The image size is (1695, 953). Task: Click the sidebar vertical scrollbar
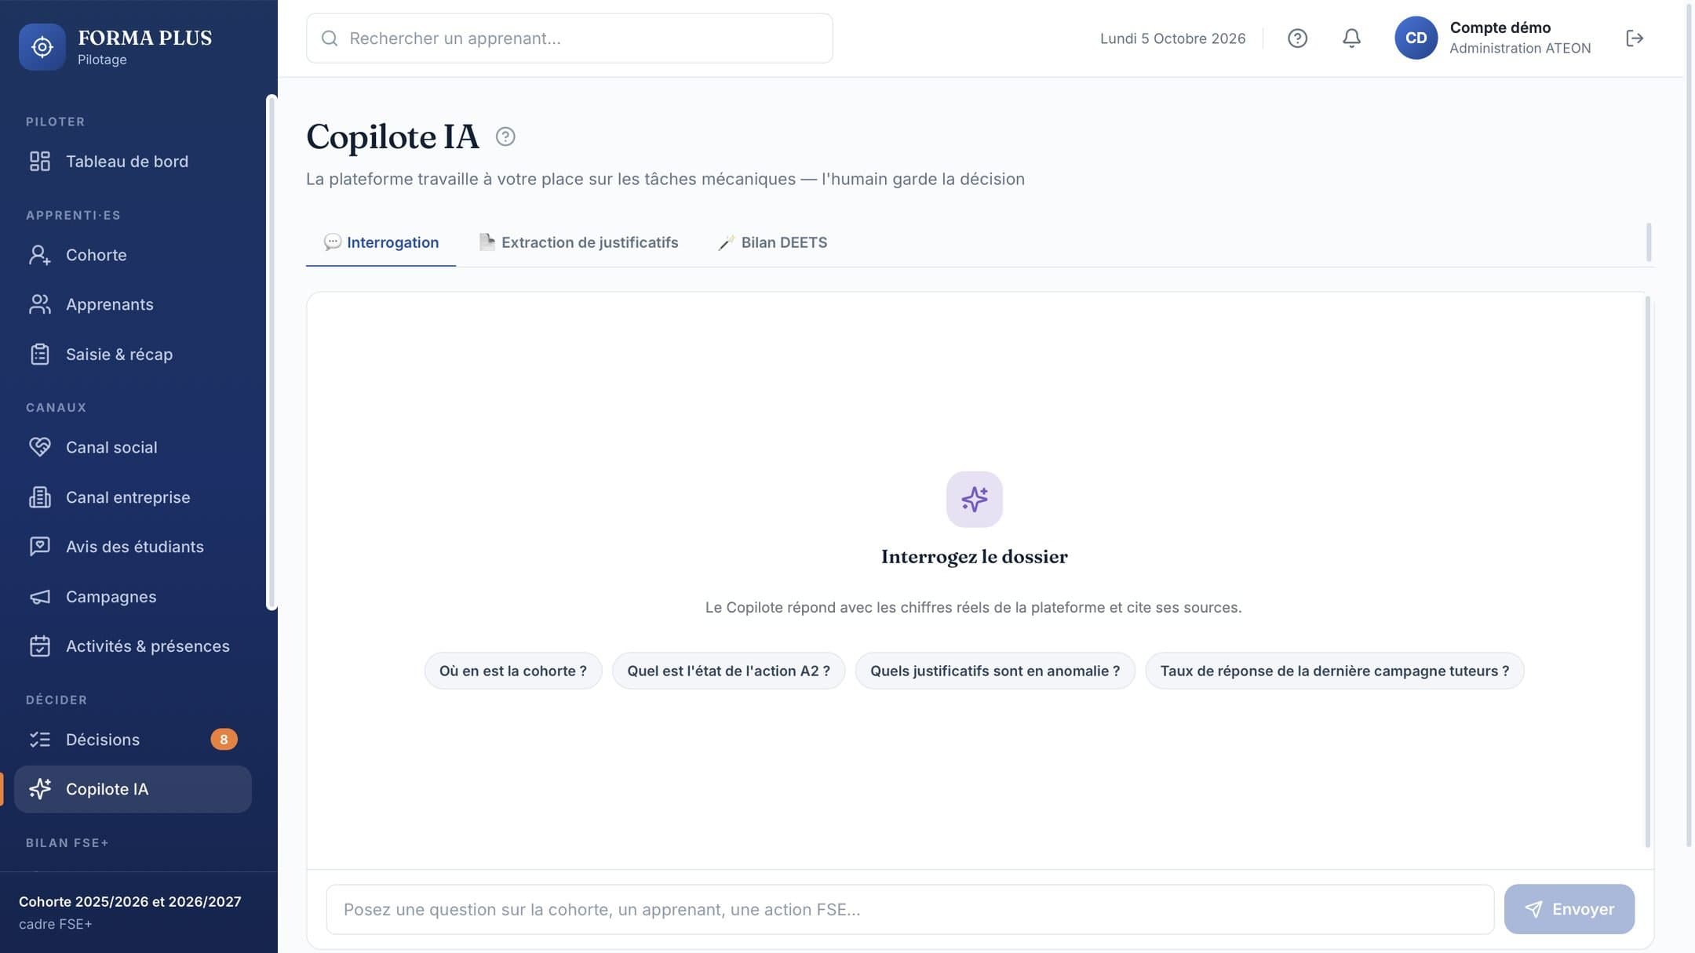point(272,352)
